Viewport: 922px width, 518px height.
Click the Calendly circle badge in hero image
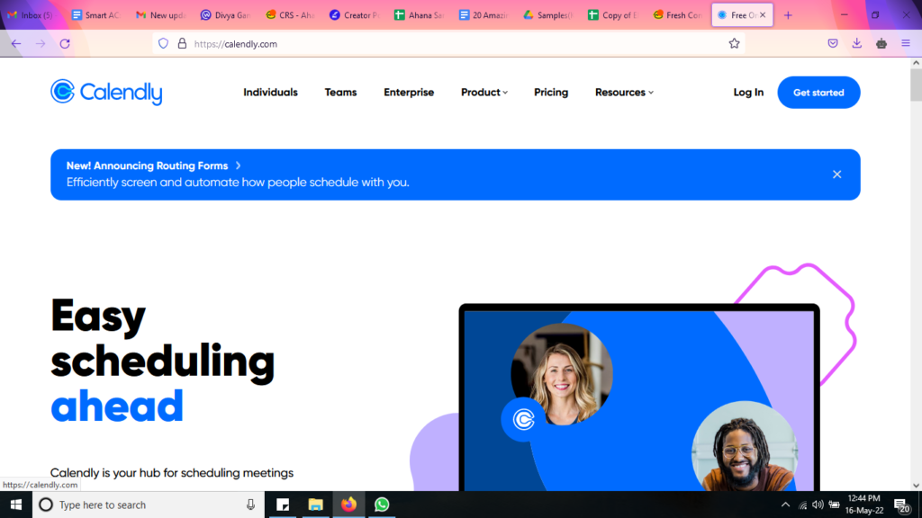[523, 419]
